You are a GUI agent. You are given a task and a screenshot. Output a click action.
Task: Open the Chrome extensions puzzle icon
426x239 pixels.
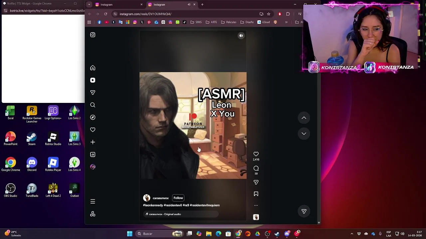288,14
